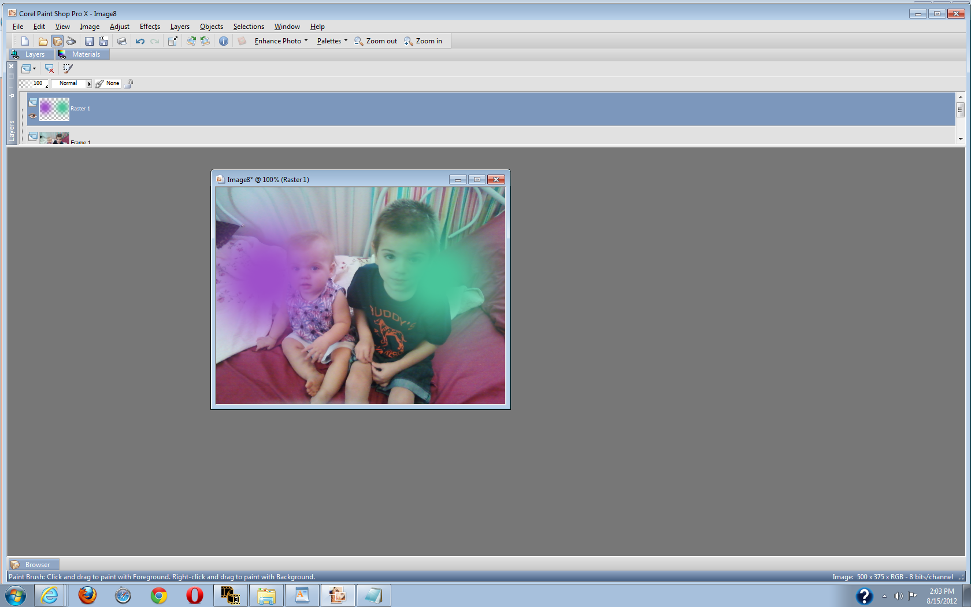
Task: Launch Internet Explorer from taskbar
Action: [49, 595]
